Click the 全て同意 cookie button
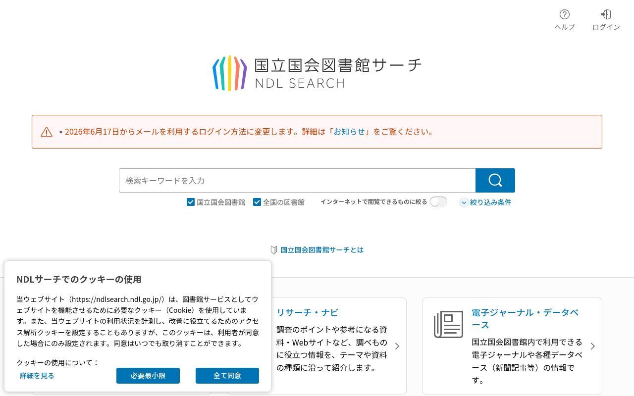 227,376
